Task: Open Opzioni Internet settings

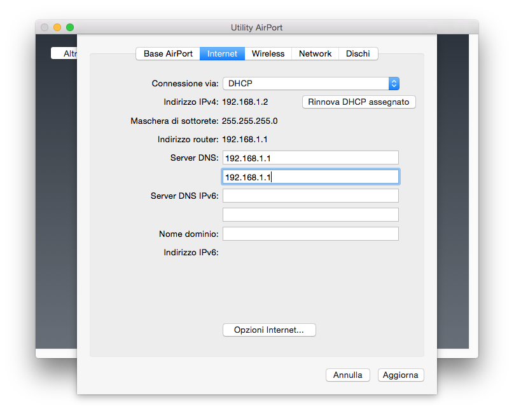Action: tap(269, 330)
